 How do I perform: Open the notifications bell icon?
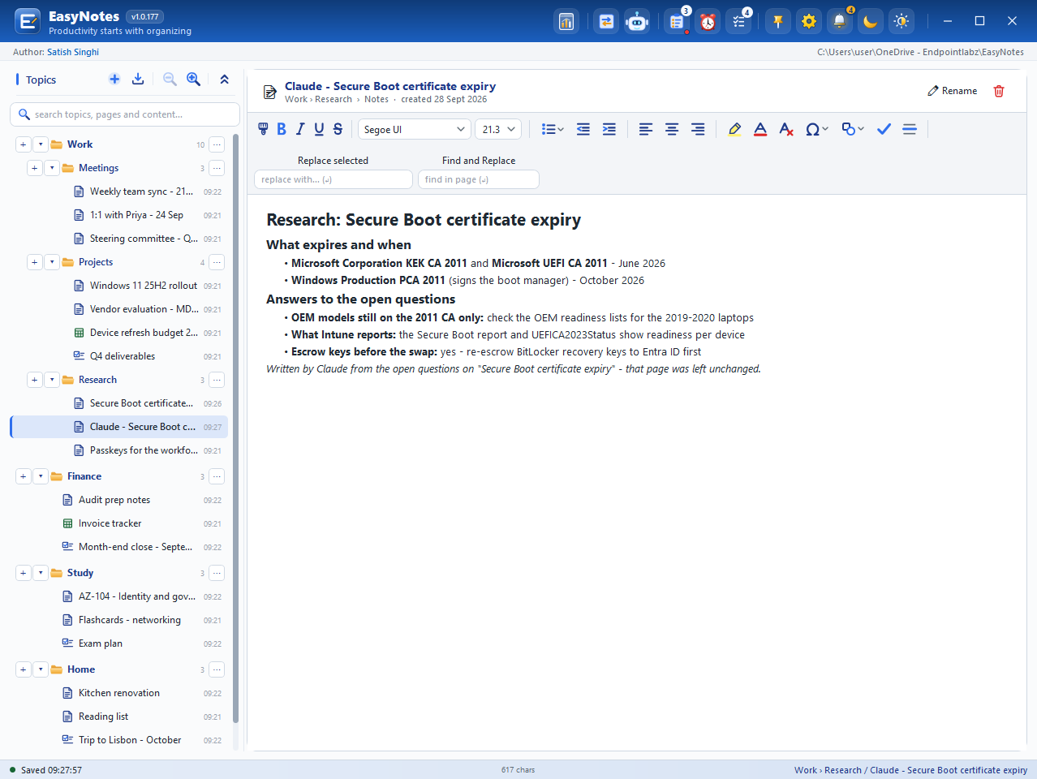pyautogui.click(x=840, y=22)
